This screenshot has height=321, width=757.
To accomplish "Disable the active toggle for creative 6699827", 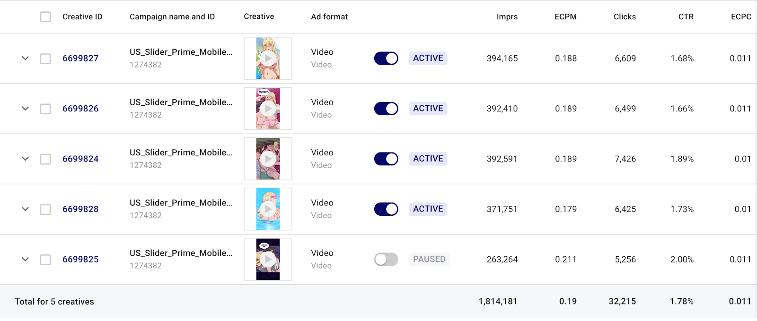I will 386,59.
